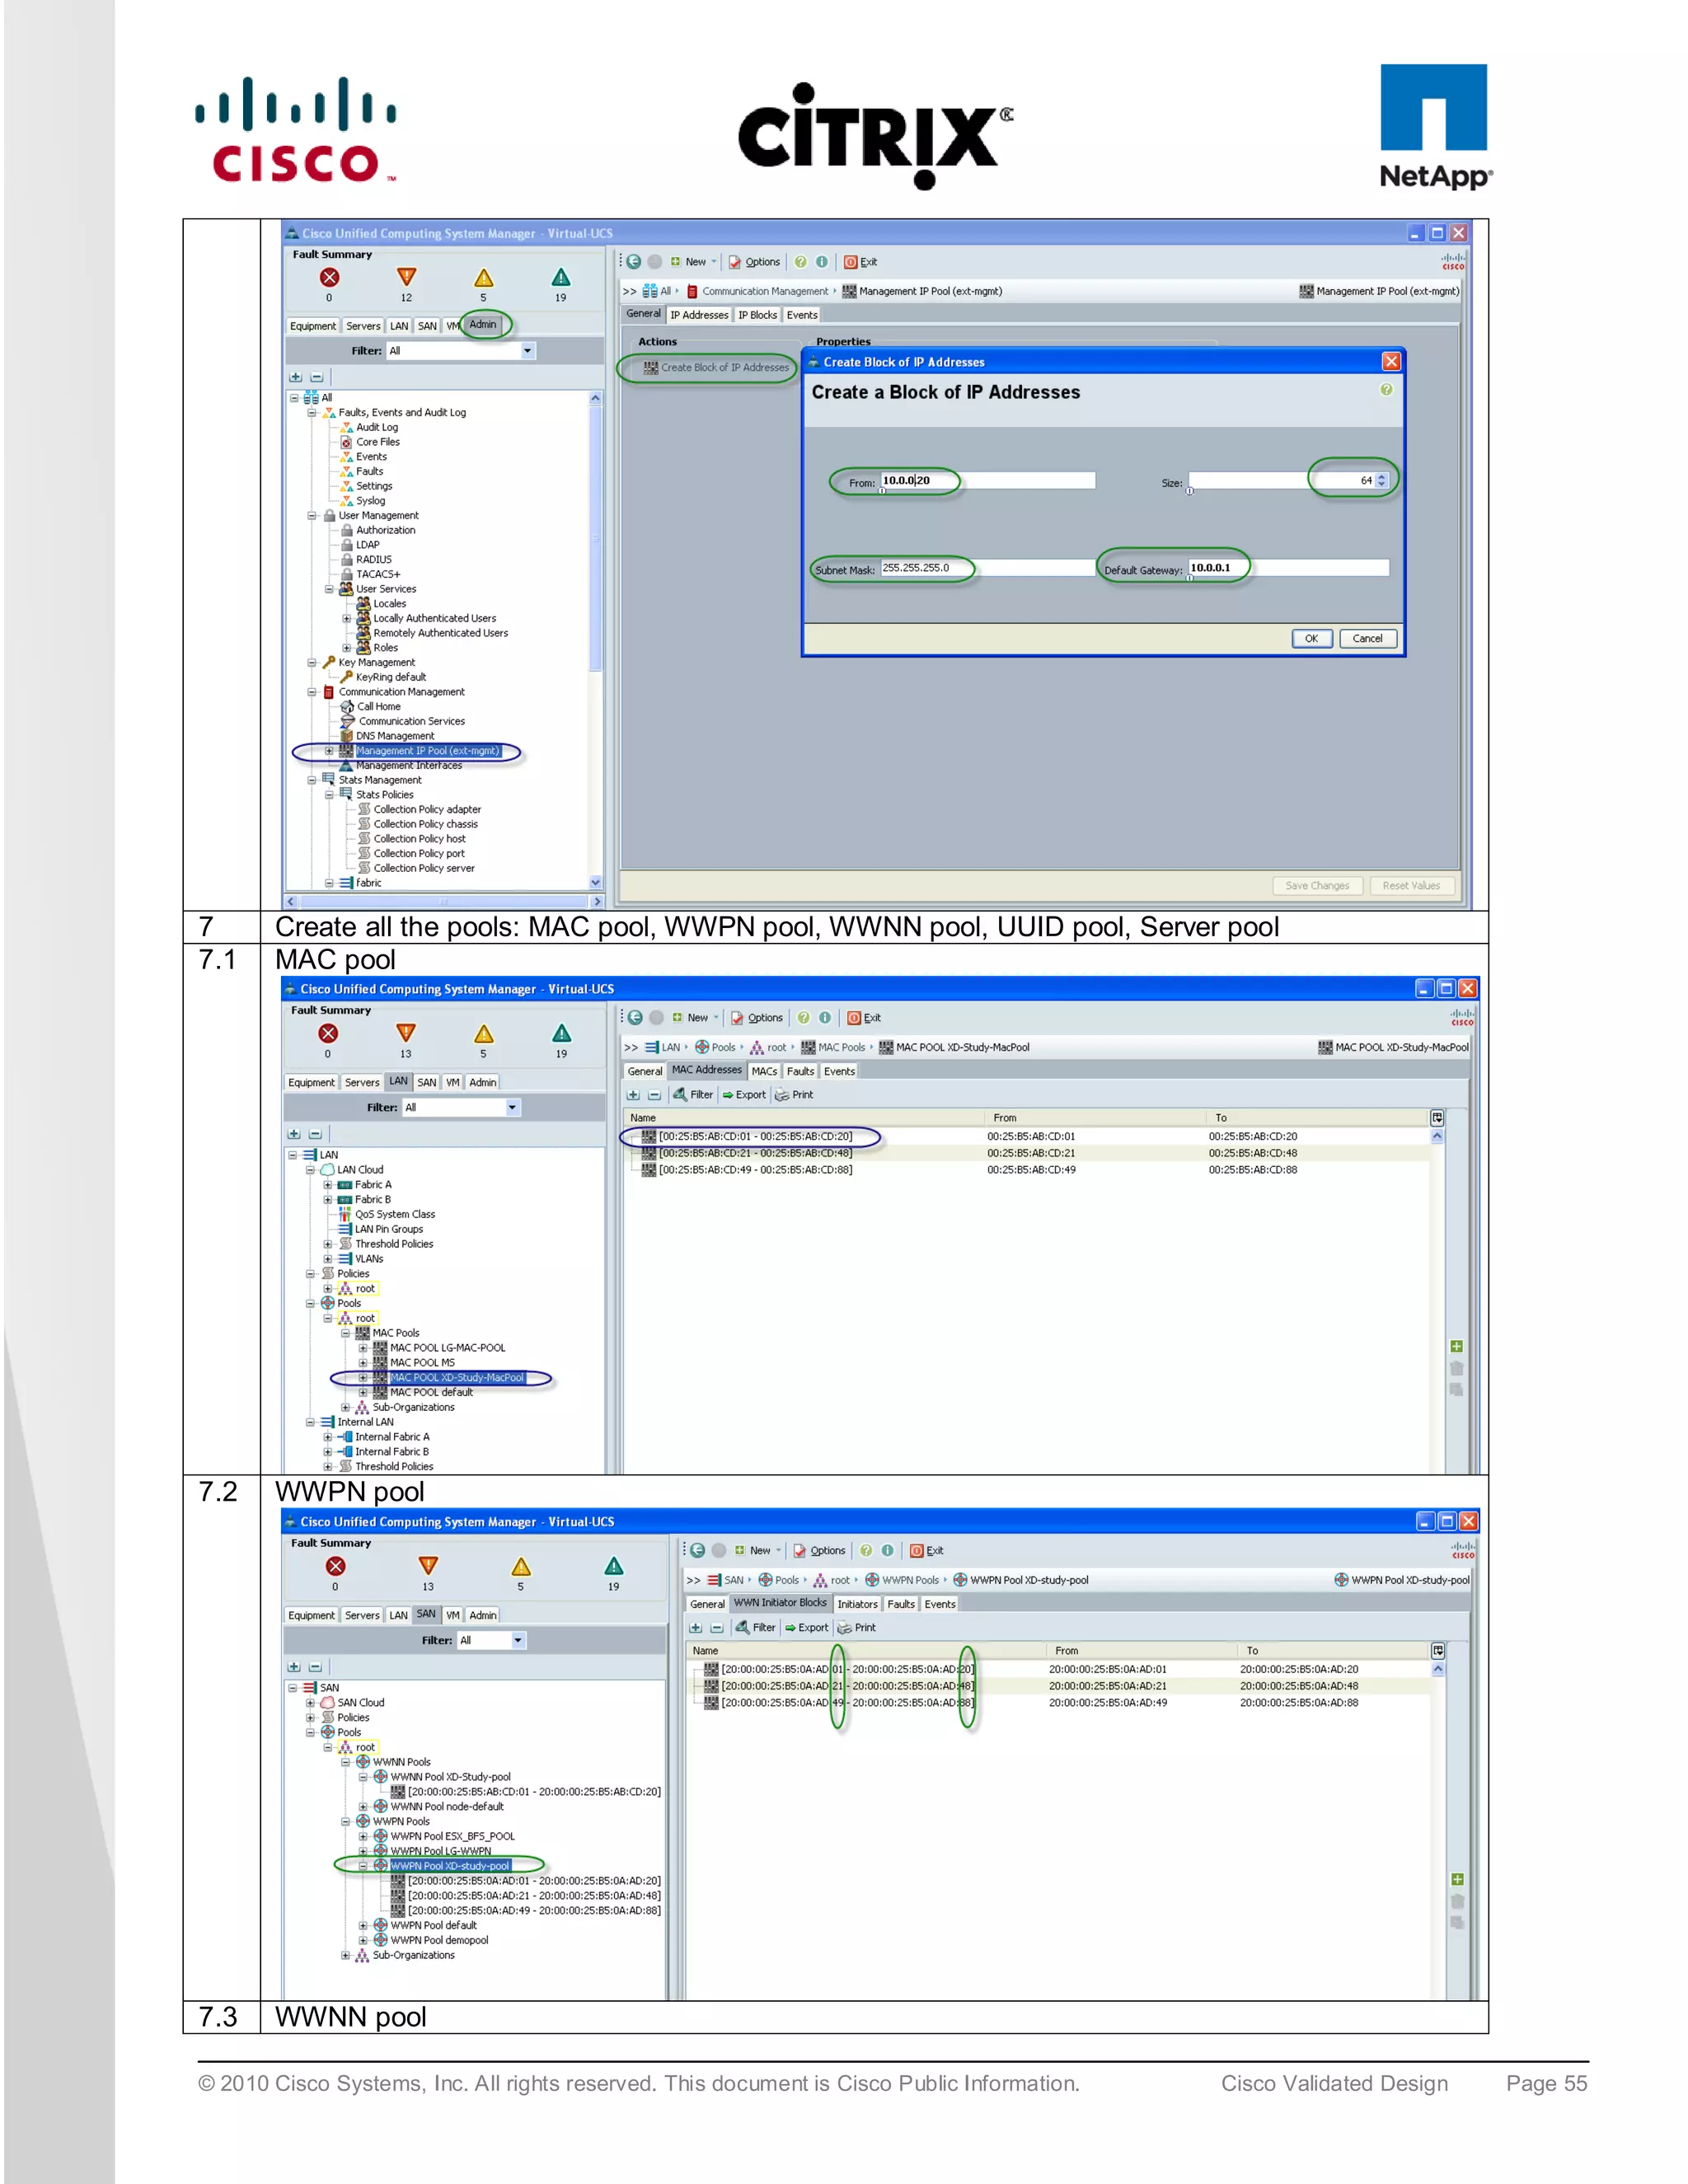Select the MACs tab in MAC pool window
This screenshot has height=2184, width=1688.
[x=764, y=1071]
